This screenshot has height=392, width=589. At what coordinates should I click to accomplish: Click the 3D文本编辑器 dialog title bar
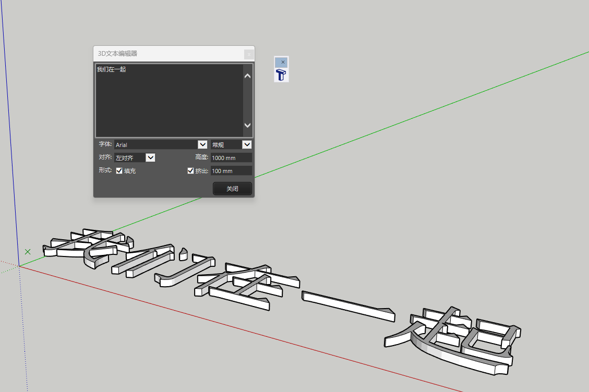pos(167,54)
